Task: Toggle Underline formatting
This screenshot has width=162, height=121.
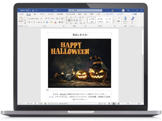Action: click(x=34, y=22)
